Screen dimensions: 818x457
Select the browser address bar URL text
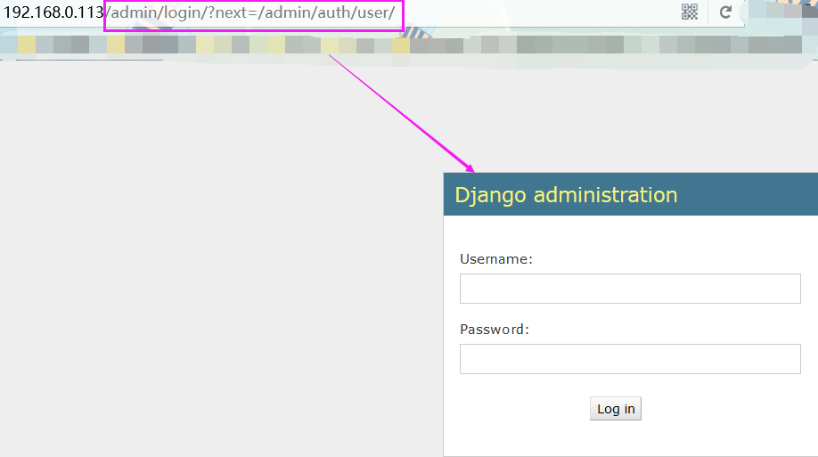coord(200,12)
